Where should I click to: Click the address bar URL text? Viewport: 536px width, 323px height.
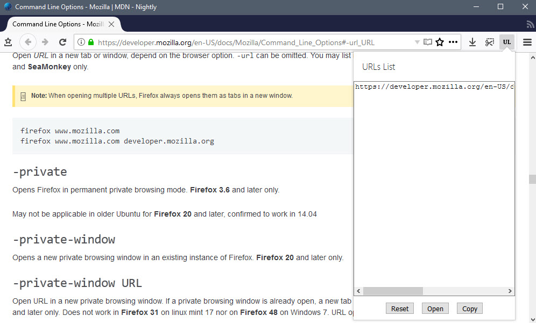pos(236,42)
